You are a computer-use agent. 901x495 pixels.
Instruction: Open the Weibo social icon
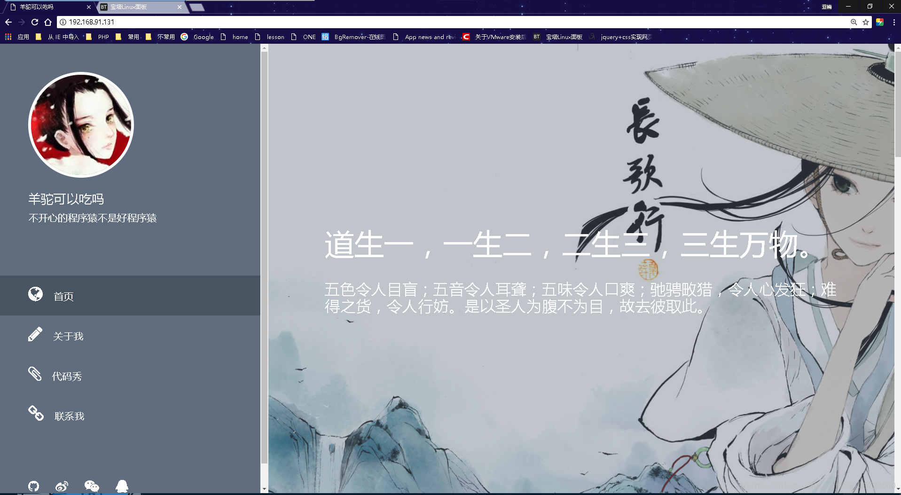click(62, 486)
